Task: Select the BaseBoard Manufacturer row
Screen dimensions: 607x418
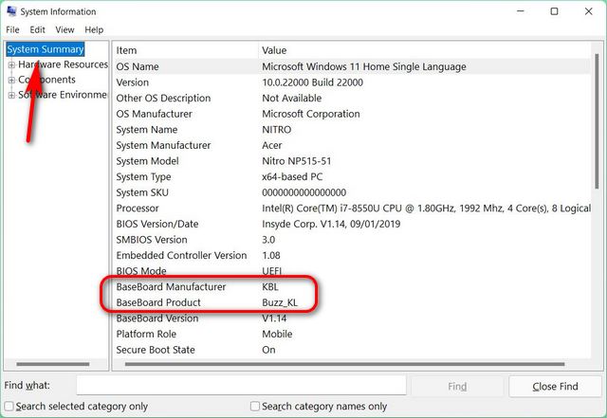Action: 352,287
